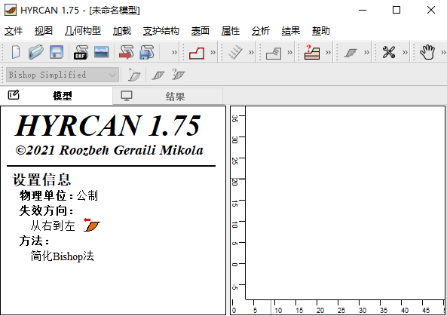Open the 分析 menu

261,31
